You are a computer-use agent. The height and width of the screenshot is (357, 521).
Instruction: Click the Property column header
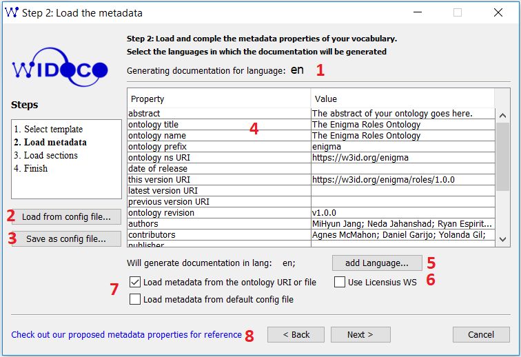point(219,99)
